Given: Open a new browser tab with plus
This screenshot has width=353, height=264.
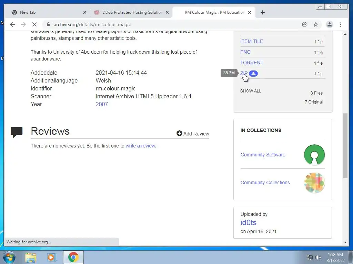Looking at the screenshot, I should point(262,12).
